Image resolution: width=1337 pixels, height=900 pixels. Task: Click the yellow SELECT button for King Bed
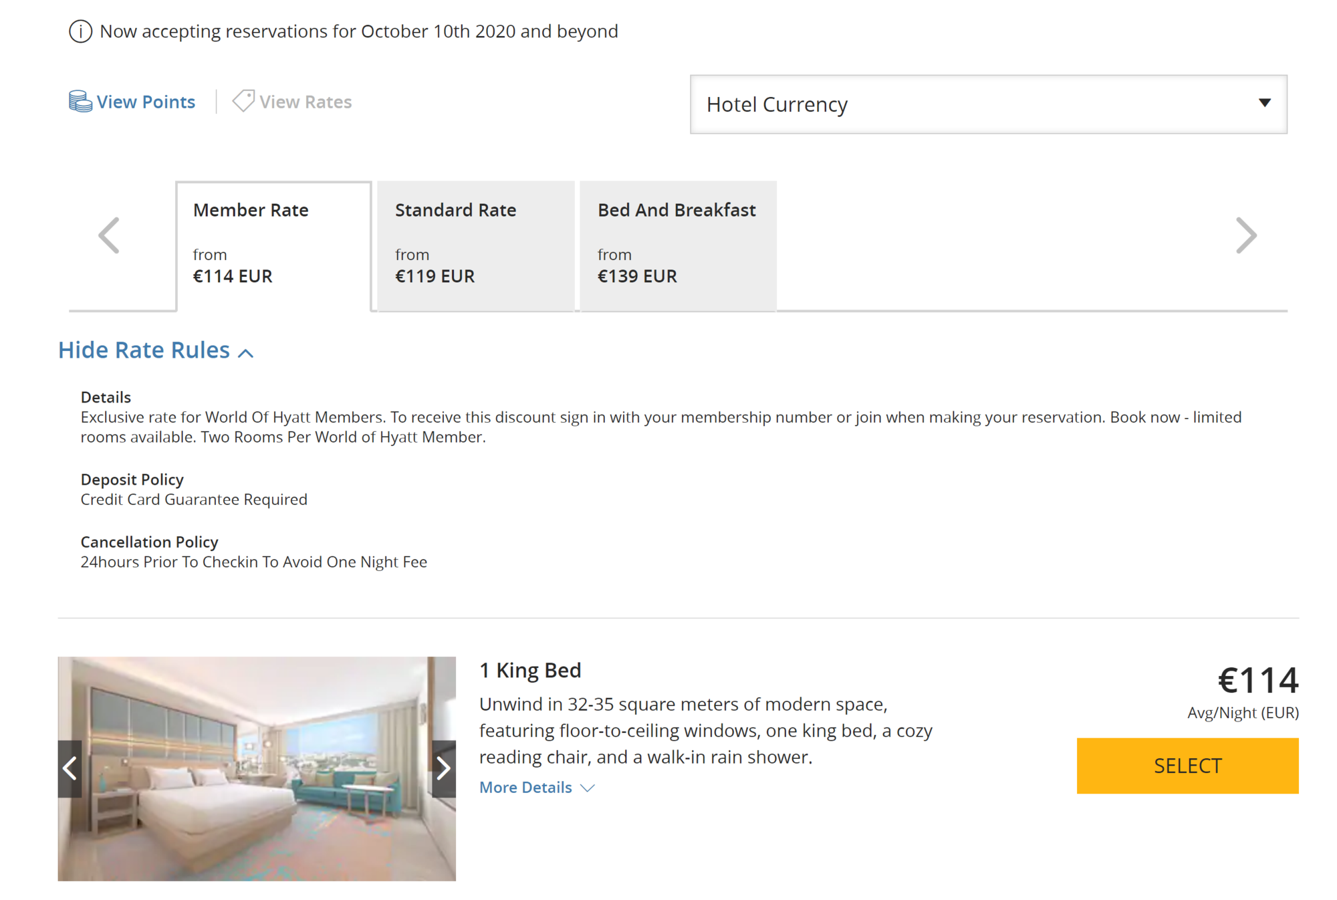[1187, 766]
